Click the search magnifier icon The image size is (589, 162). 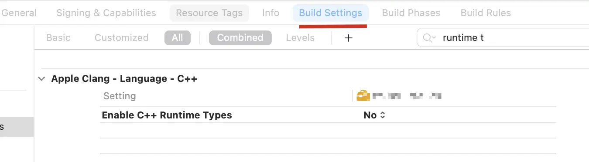pos(426,38)
